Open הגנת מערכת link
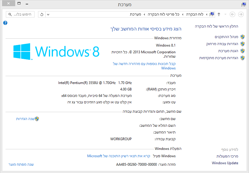The height and width of the screenshot is (173, 249). pos(228,51)
